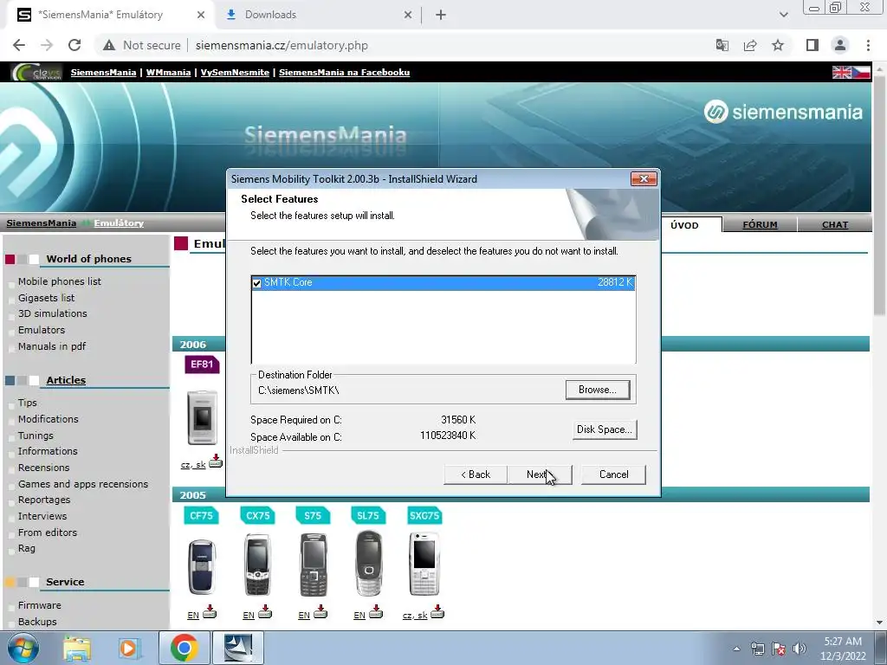The width and height of the screenshot is (887, 665).
Task: Click the installer taskbar icon
Action: (238, 648)
